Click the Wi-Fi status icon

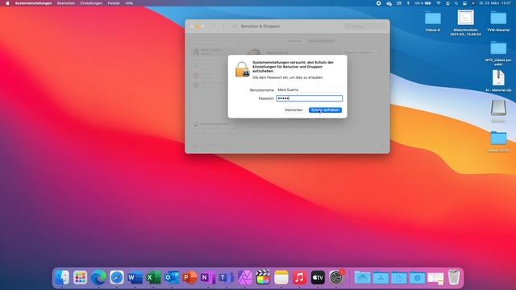click(439, 3)
